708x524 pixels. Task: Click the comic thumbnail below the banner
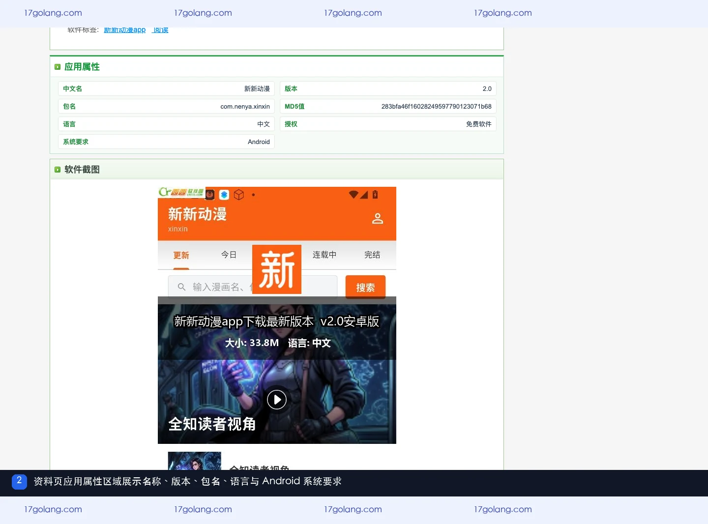195,461
